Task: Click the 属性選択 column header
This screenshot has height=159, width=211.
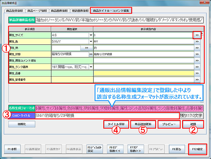Action: 72,29
